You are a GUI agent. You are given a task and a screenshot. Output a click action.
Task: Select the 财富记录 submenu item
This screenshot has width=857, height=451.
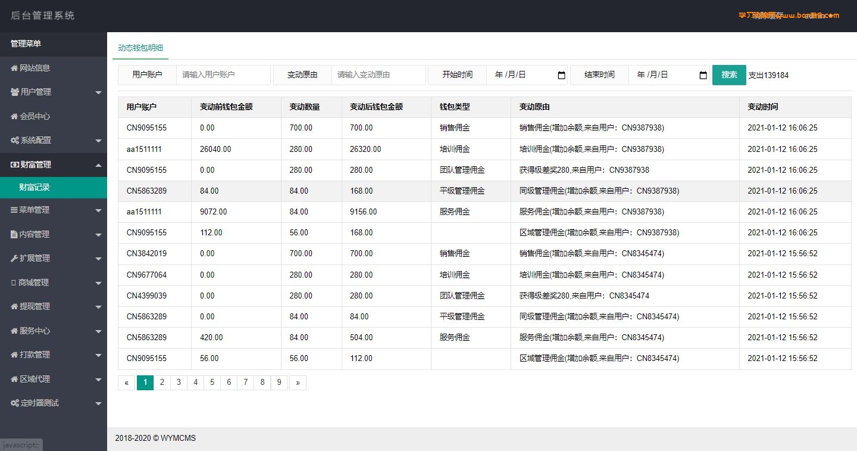[54, 187]
